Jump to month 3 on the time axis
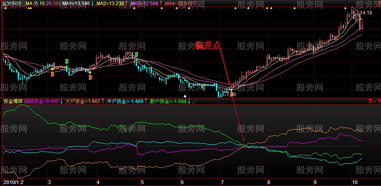 [49, 182]
